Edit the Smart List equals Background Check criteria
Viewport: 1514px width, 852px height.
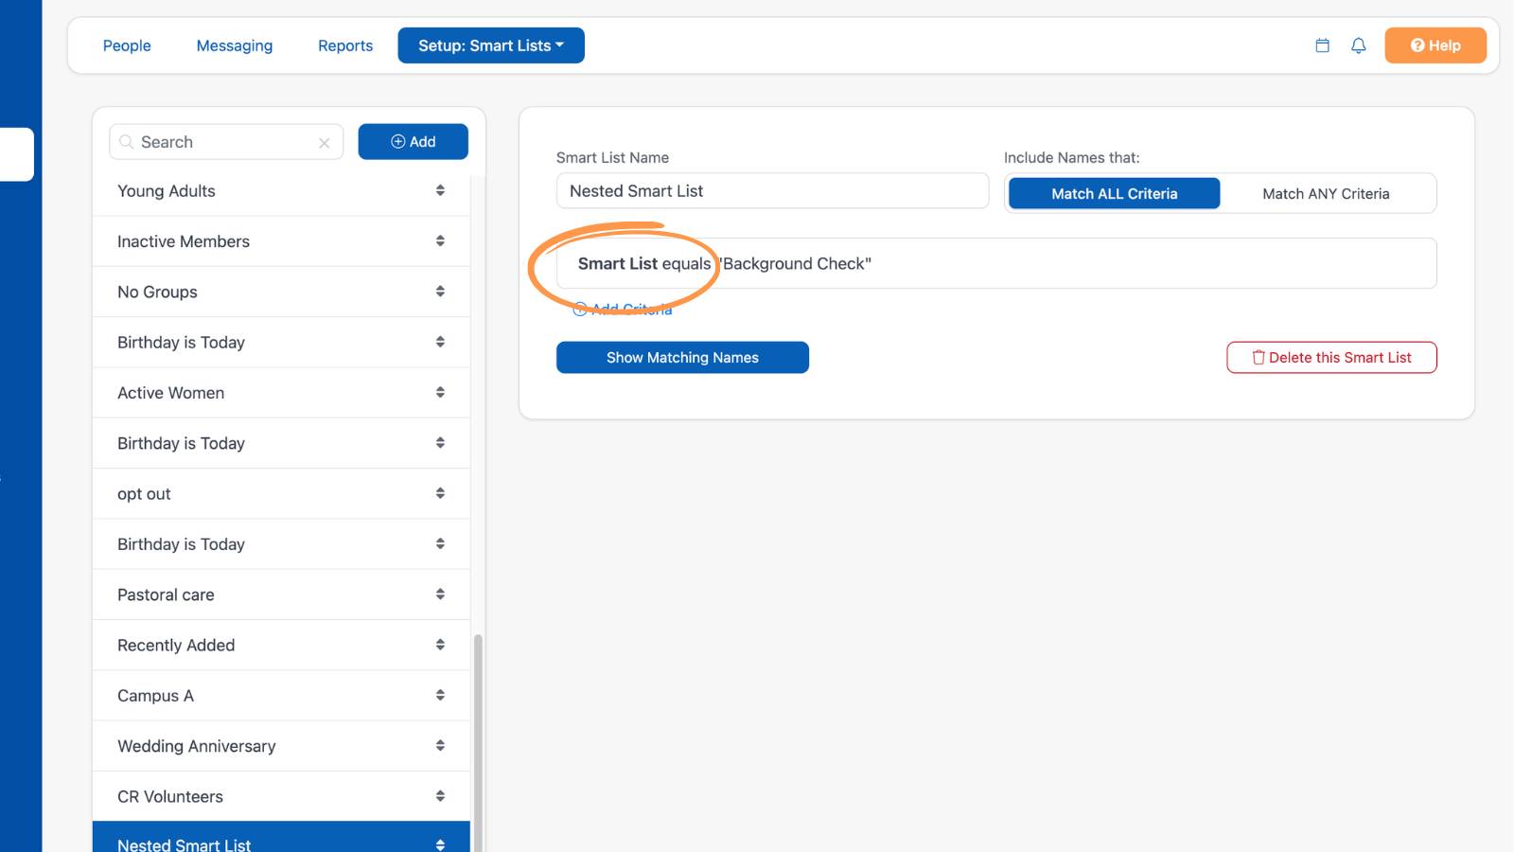(996, 263)
